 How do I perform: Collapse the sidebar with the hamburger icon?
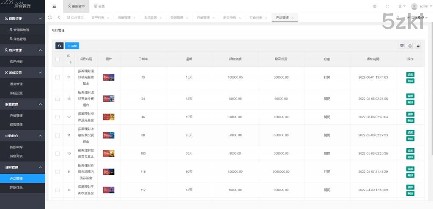tap(54, 6)
